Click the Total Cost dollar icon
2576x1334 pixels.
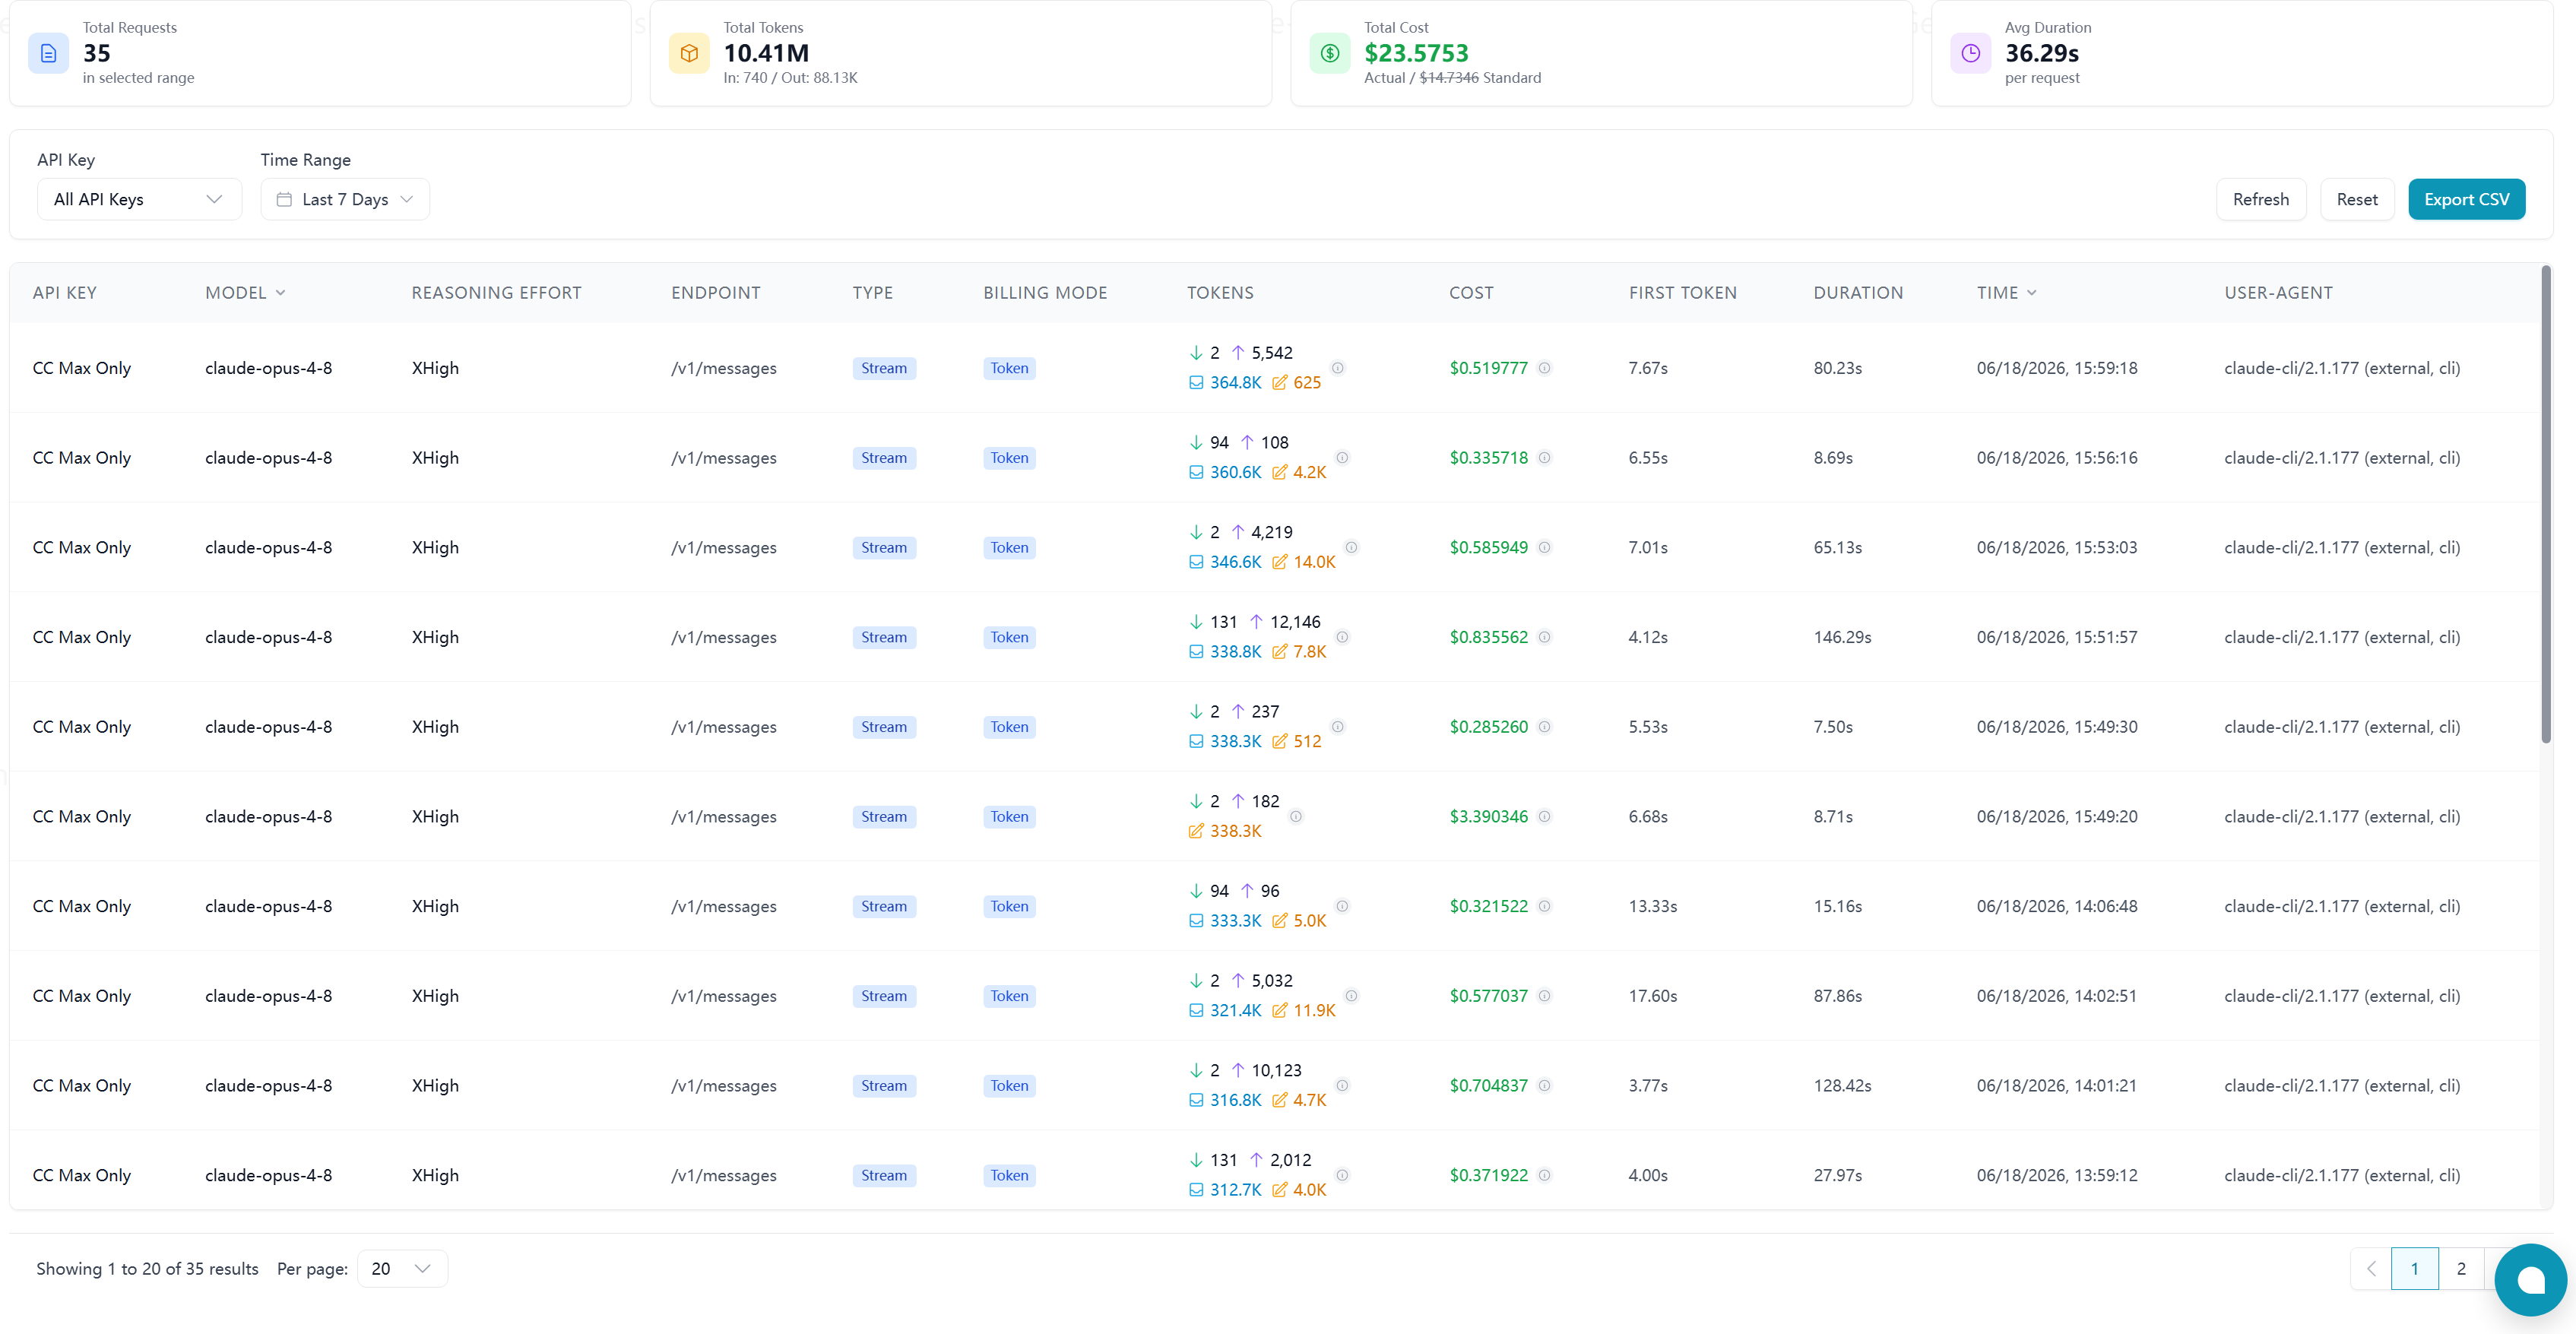pos(1330,53)
